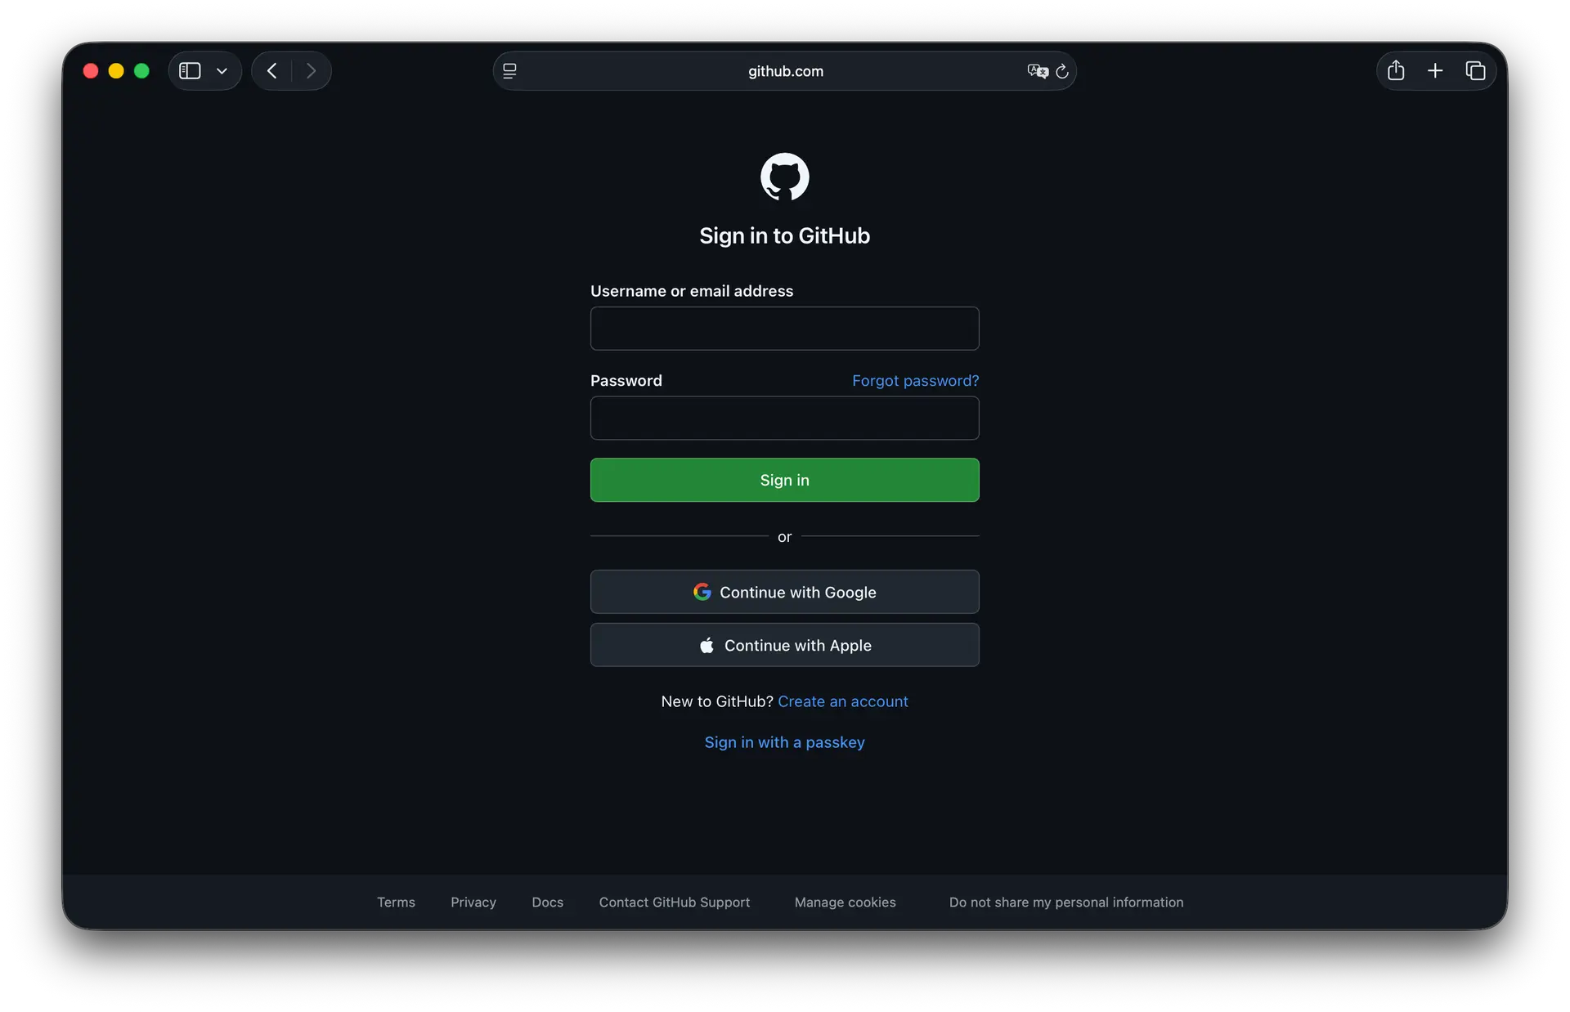Open the Privacy footer link
1570x1012 pixels.
473,902
